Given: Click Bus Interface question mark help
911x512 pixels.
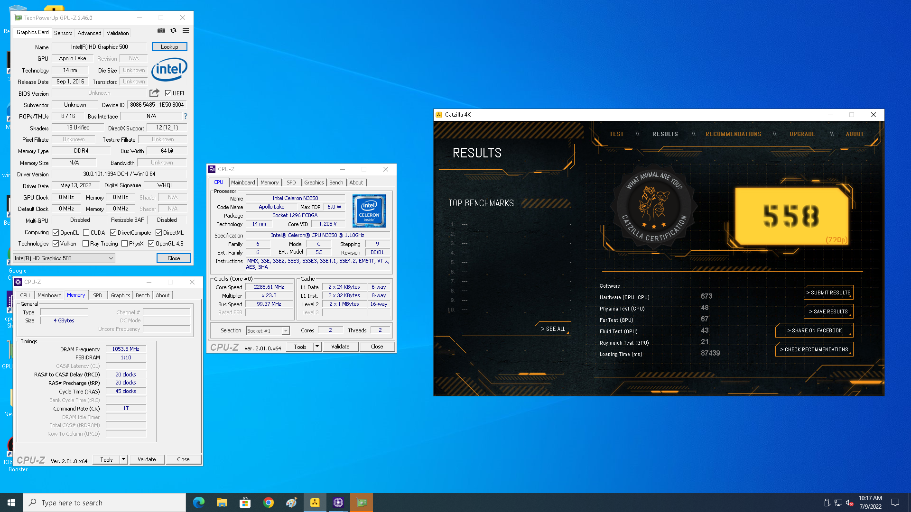Looking at the screenshot, I should coord(186,116).
